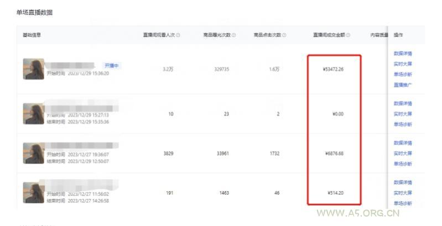Viewport: 442px width, 226px height.
Task: Click info icon beside 直播间观看人次 header
Action: (x=178, y=35)
